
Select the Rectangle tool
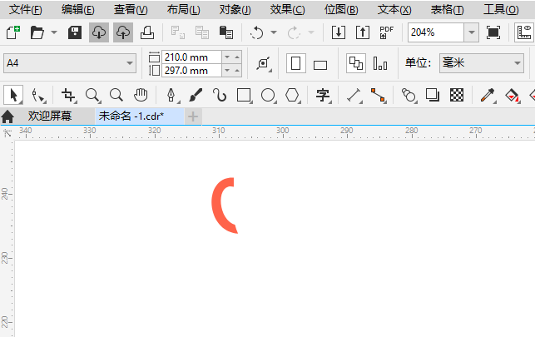pyautogui.click(x=245, y=95)
